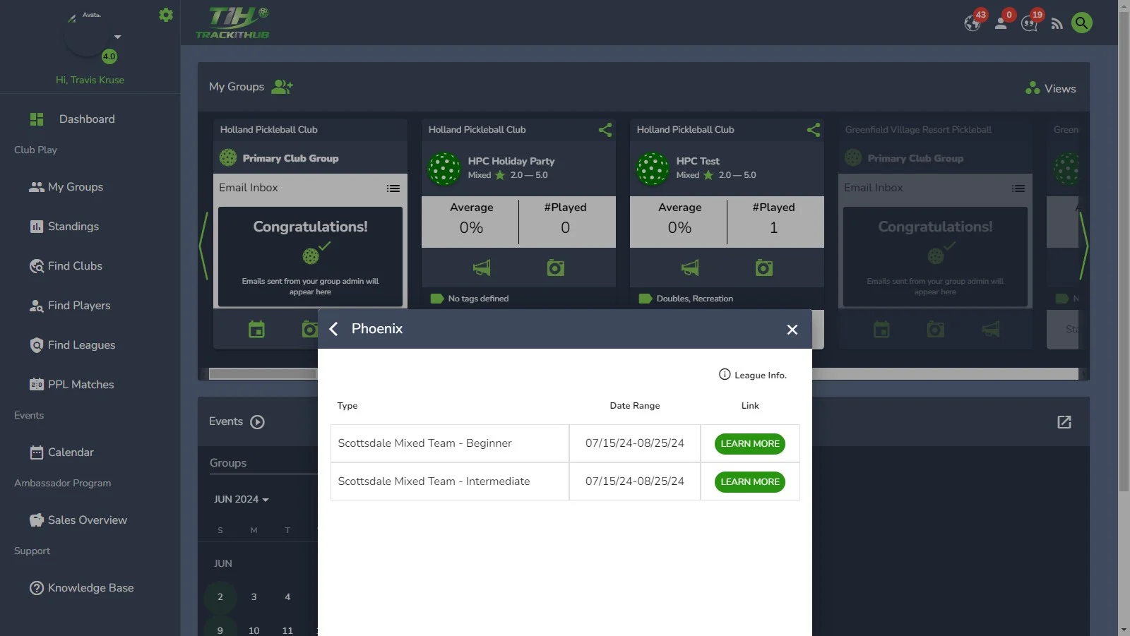Open the RSS feed icon
1130x636 pixels.
pos(1057,24)
